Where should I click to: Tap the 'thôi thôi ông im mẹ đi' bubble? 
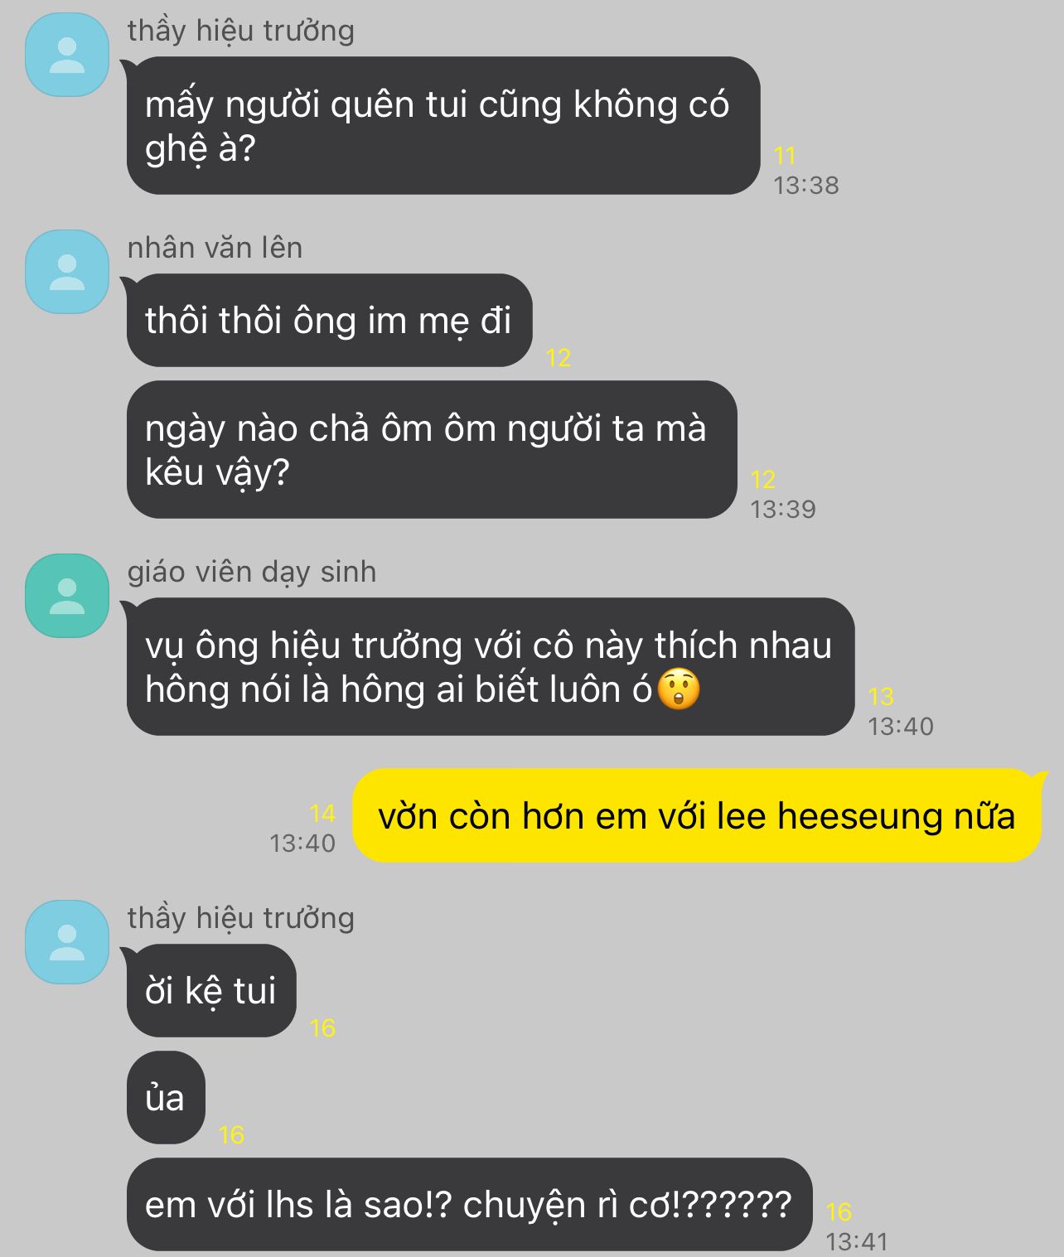point(329,321)
